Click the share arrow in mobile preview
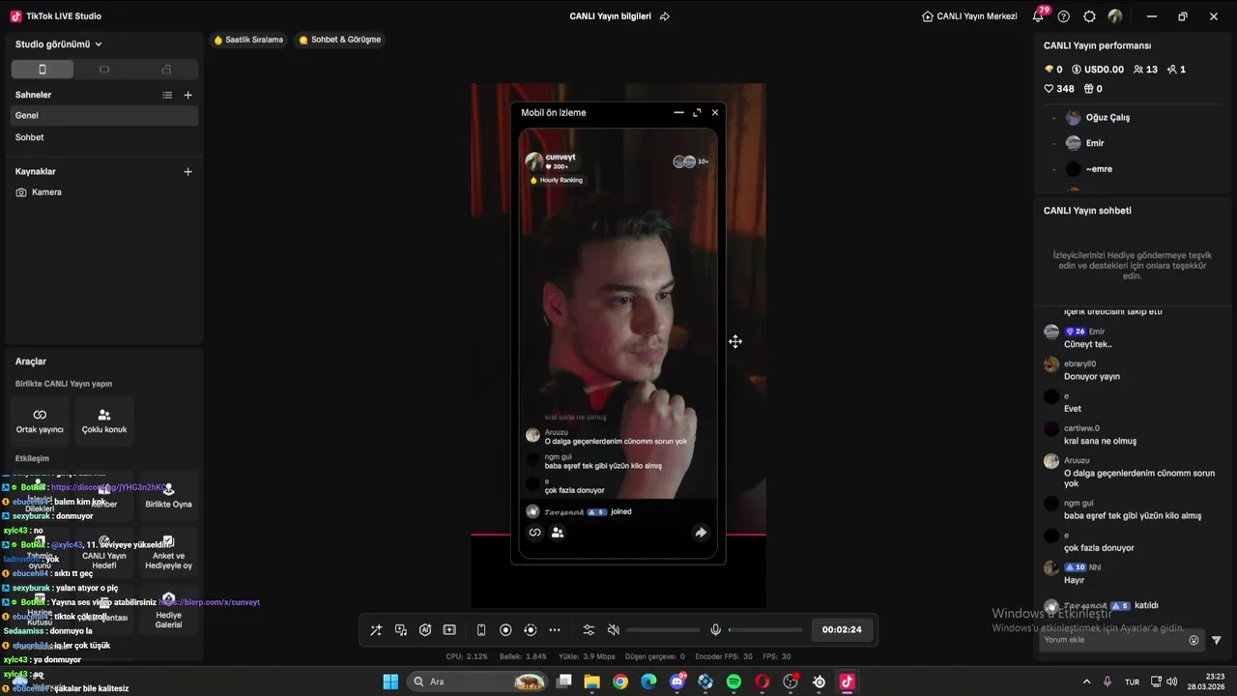This screenshot has height=696, width=1237. tap(701, 532)
